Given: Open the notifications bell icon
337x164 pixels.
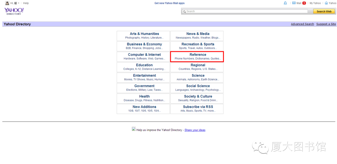Looking at the screenshot, I should [x=285, y=3].
